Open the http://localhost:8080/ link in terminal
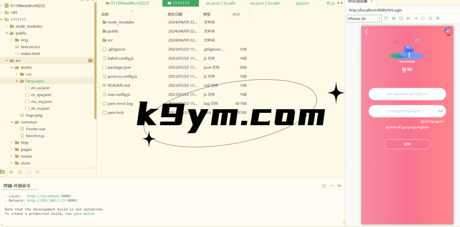The image size is (460, 227). (x=49, y=196)
